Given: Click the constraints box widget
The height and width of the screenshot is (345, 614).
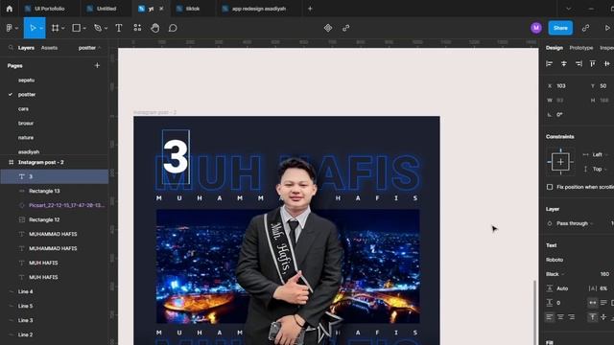Looking at the screenshot, I should pos(560,162).
